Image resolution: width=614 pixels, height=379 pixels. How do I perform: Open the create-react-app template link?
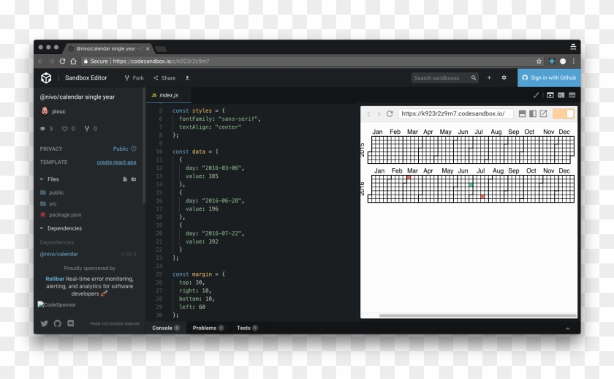pyautogui.click(x=116, y=162)
